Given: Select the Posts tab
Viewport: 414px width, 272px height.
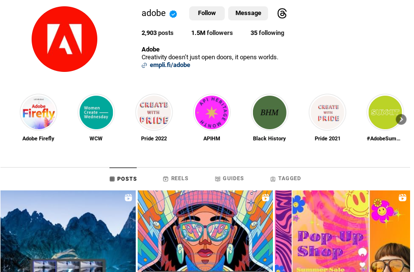Looking at the screenshot, I should point(123,179).
